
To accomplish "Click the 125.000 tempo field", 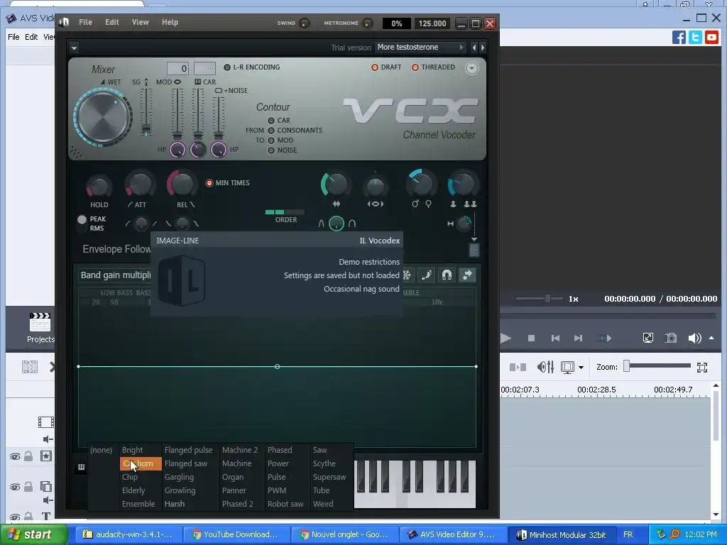I will (x=432, y=23).
